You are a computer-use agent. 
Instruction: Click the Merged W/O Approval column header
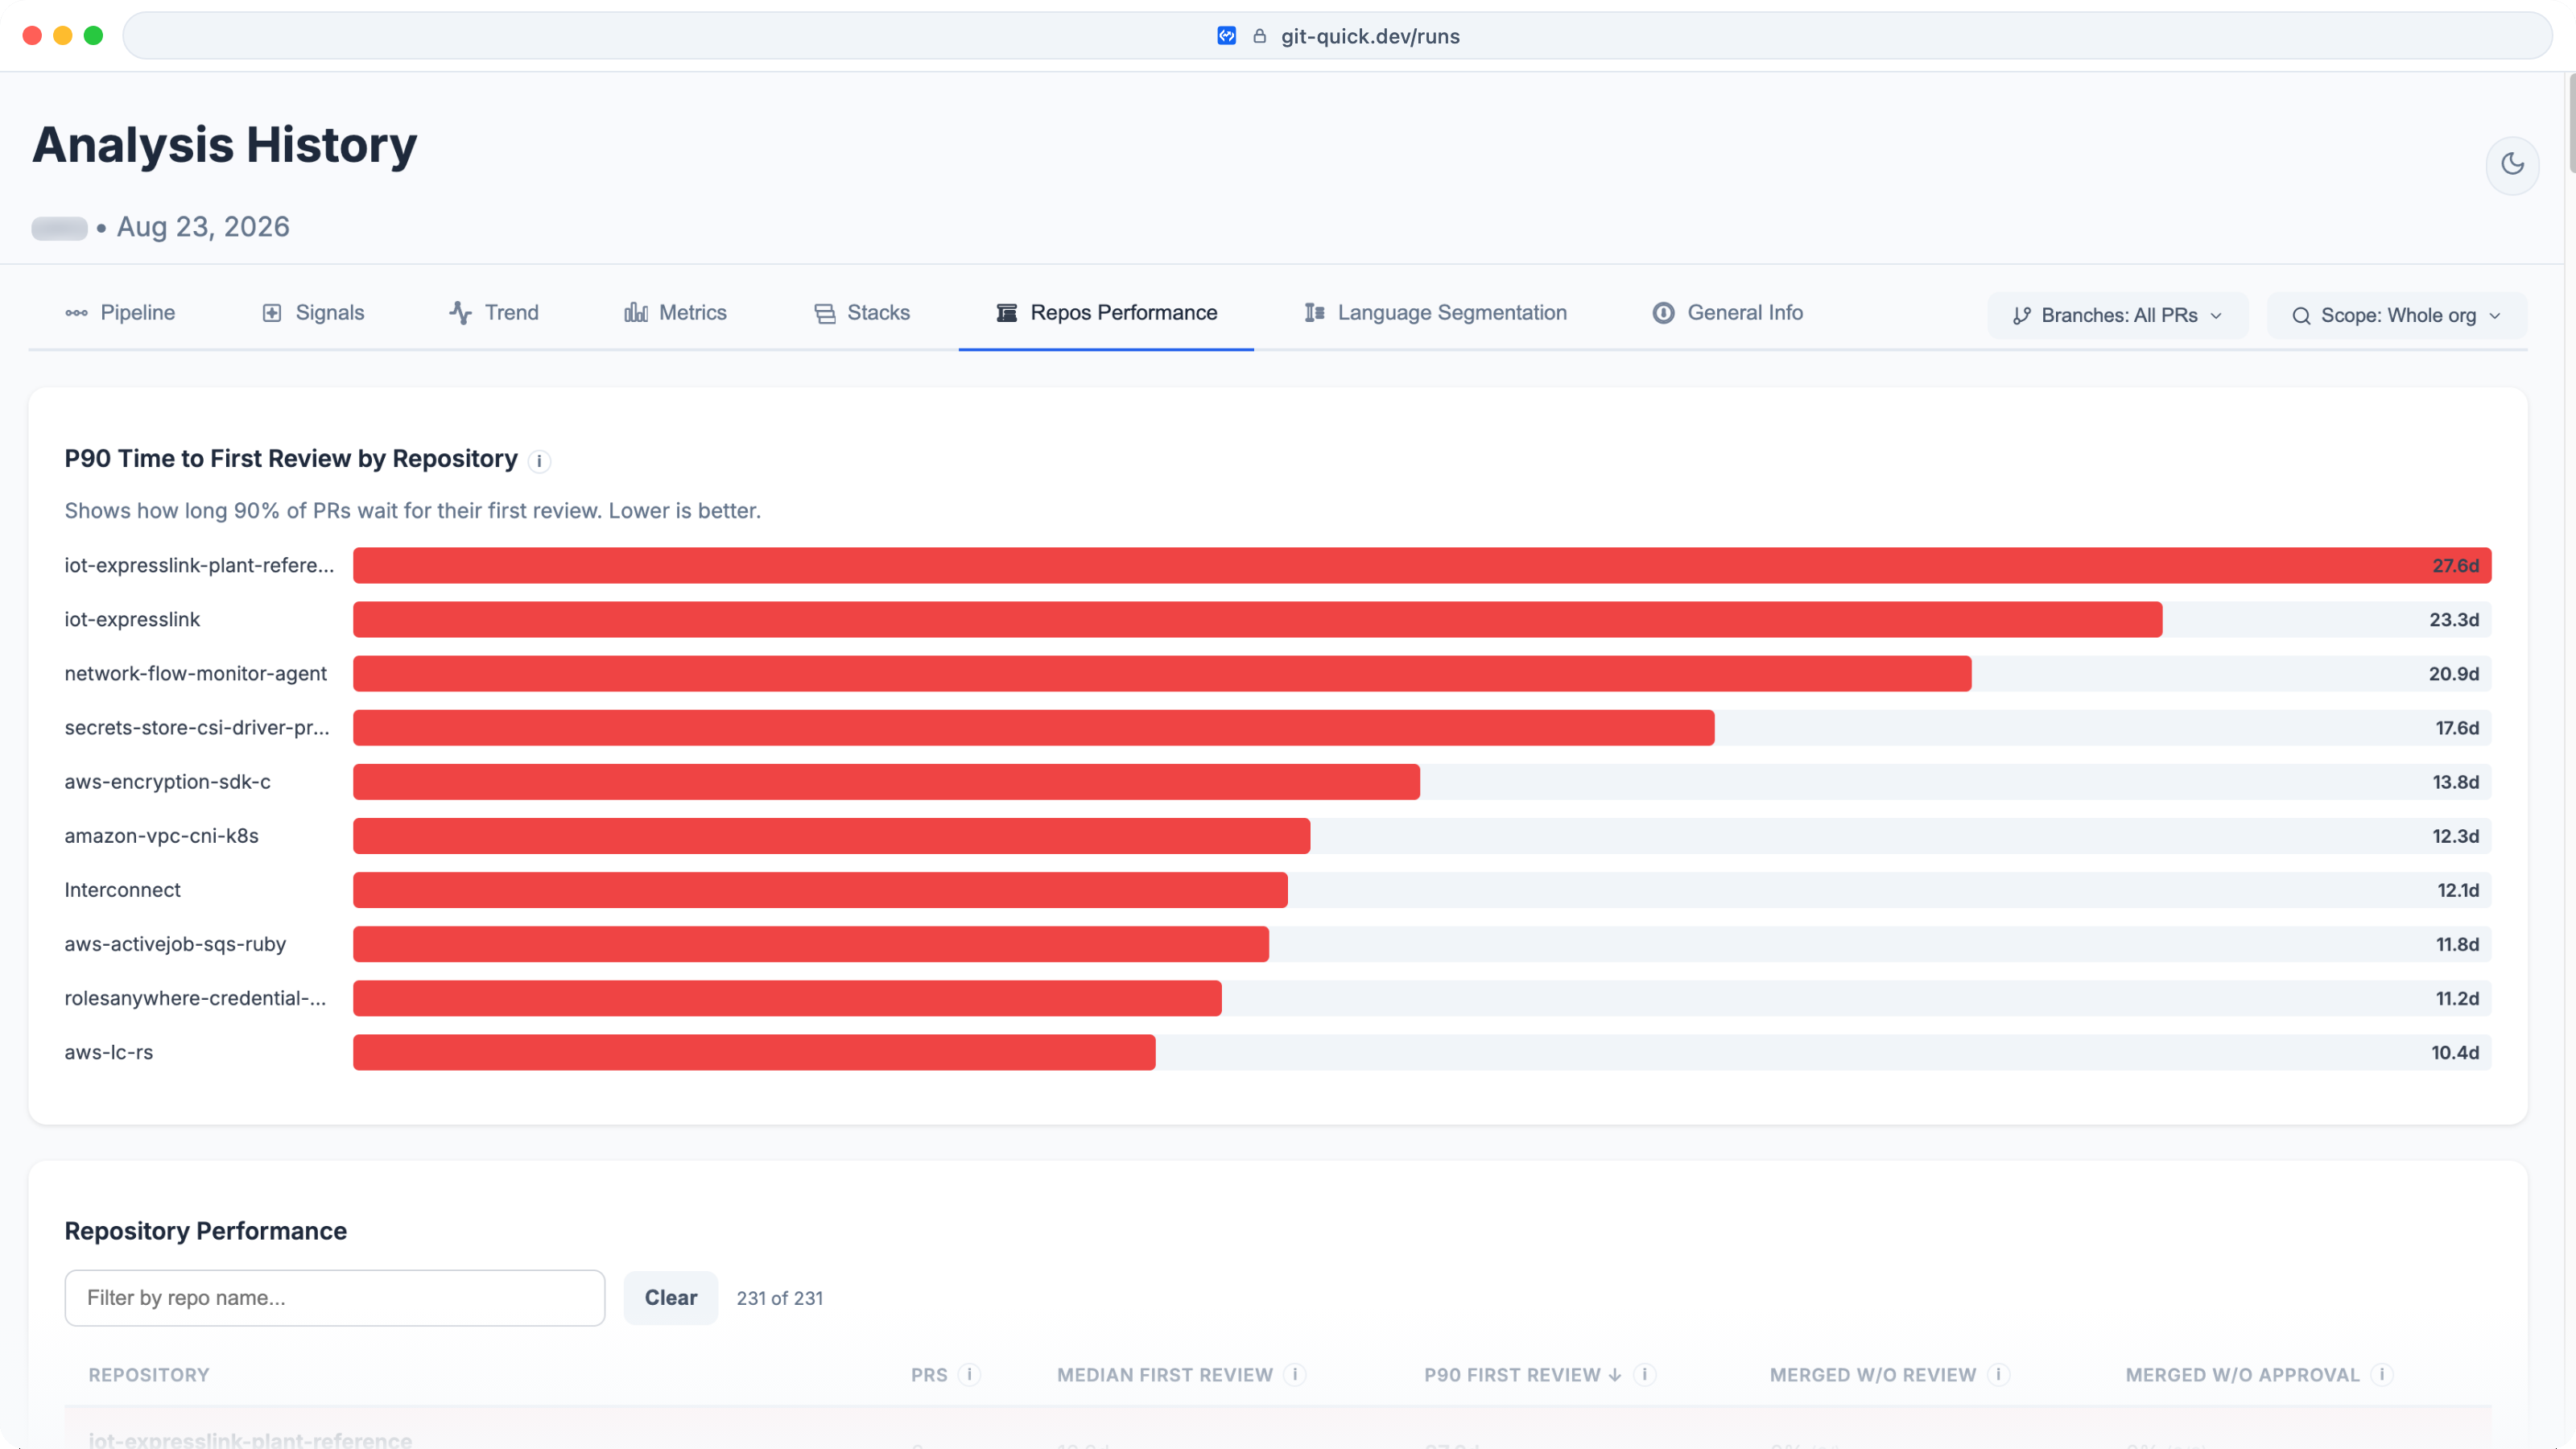pyautogui.click(x=2242, y=1375)
